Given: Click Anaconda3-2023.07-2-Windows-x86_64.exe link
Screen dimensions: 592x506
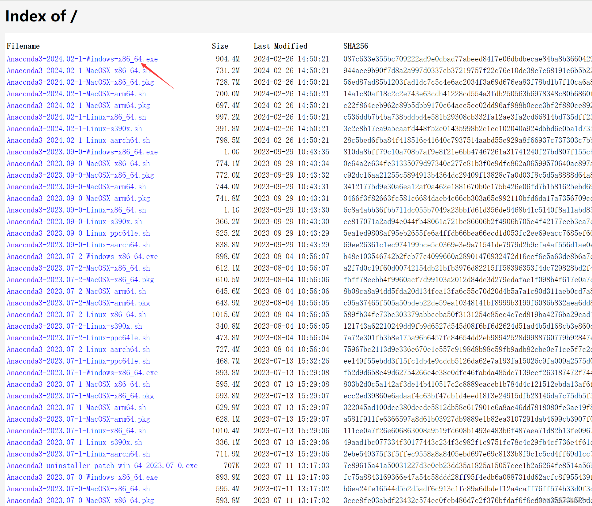Looking at the screenshot, I should 82,257.
